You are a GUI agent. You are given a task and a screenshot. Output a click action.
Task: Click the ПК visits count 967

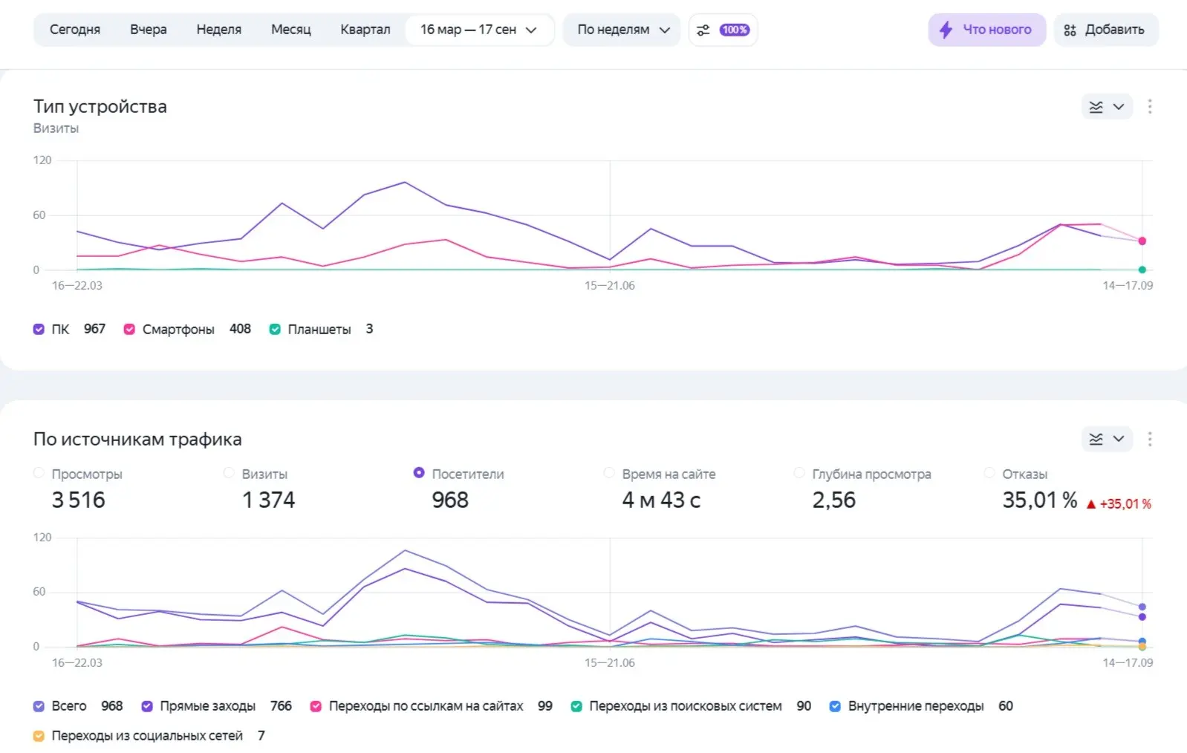(x=94, y=329)
